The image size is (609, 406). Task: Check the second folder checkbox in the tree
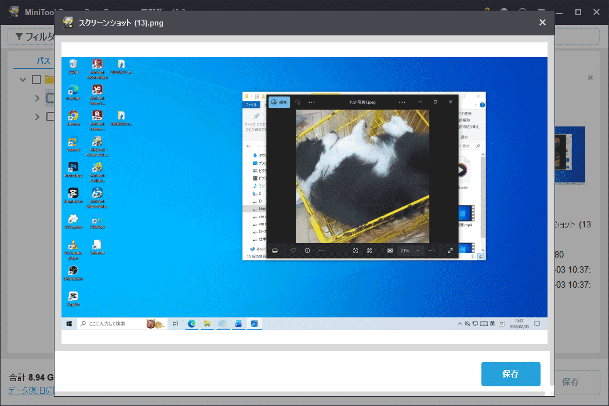click(50, 116)
